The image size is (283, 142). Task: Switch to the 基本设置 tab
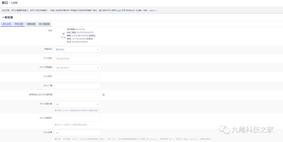[7, 24]
